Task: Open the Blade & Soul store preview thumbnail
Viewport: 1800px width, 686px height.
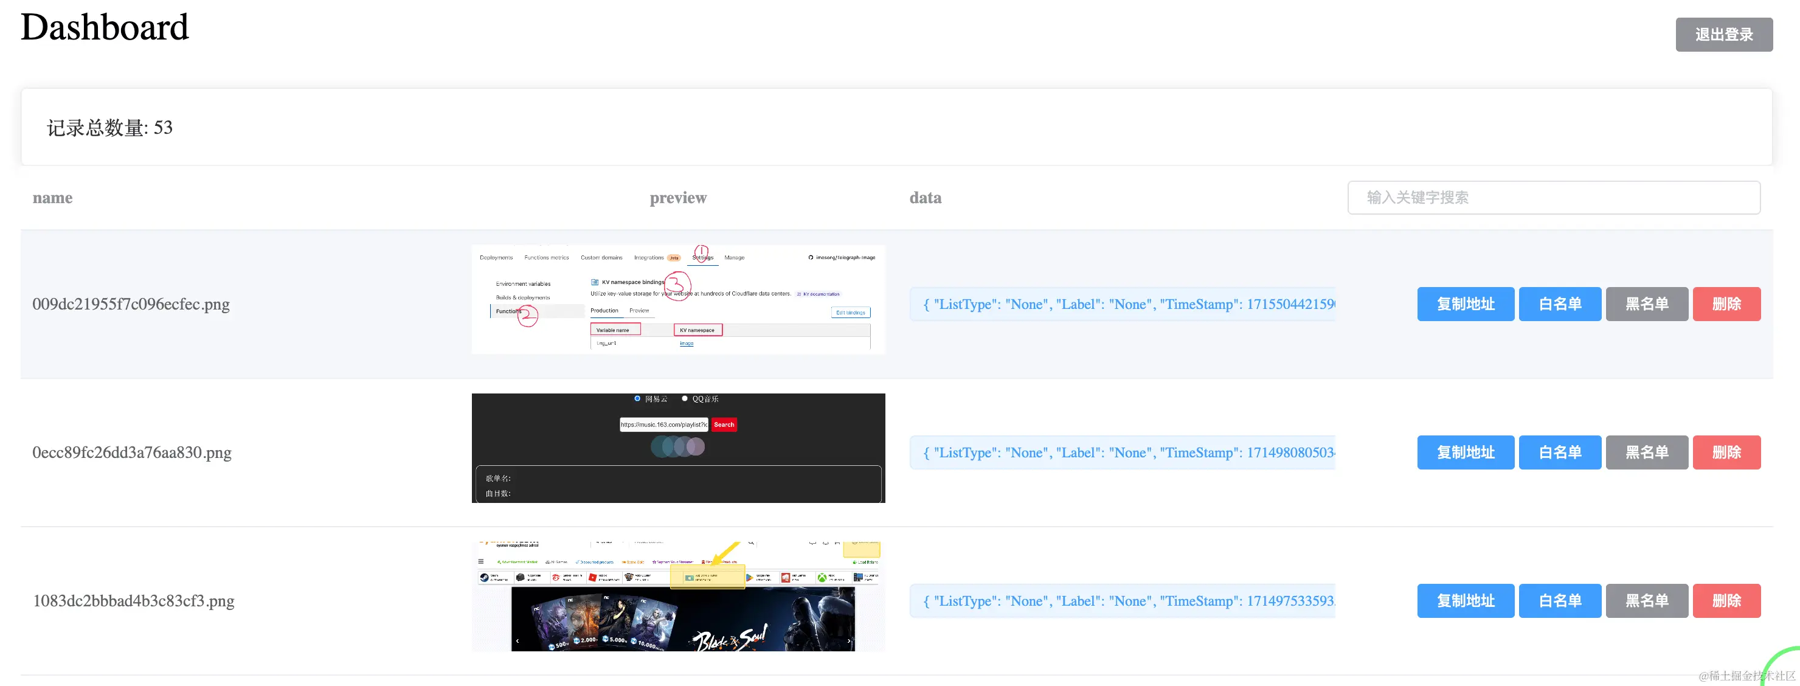Action: tap(678, 597)
